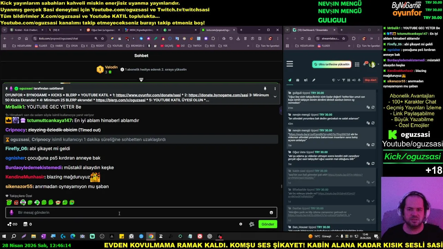Copy guliguli tip event details

click(x=368, y=107)
